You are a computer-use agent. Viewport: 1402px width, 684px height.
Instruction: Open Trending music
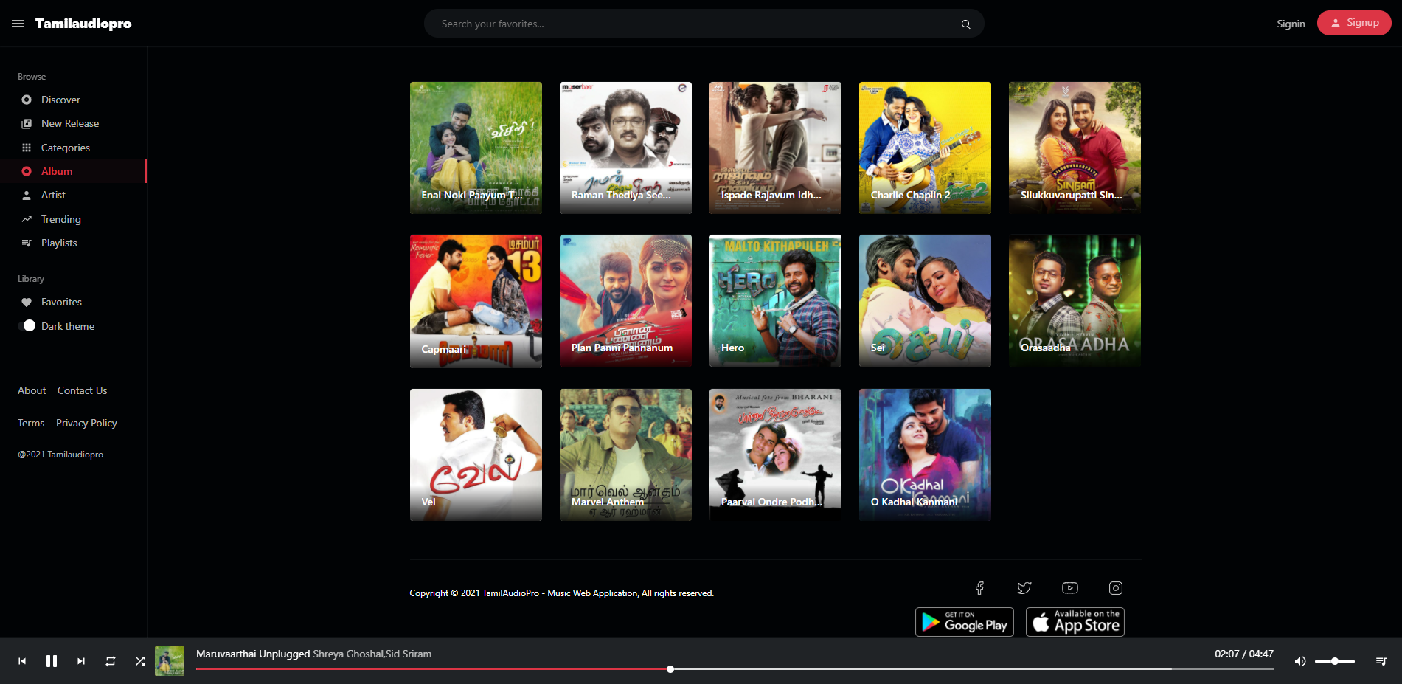point(60,219)
